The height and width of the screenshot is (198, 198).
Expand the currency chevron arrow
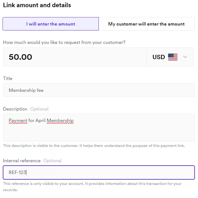[185, 57]
